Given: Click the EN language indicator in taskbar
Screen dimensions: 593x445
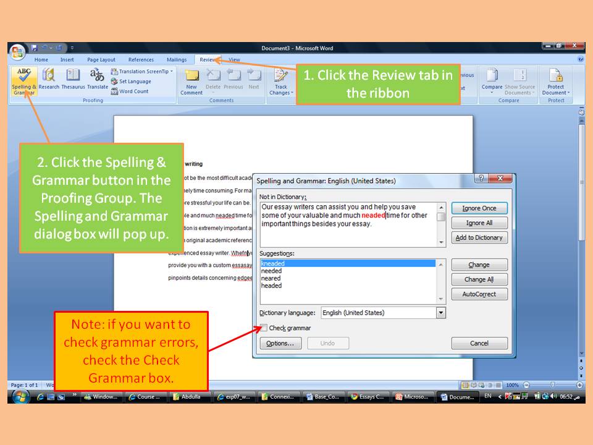Looking at the screenshot, I should [x=488, y=396].
